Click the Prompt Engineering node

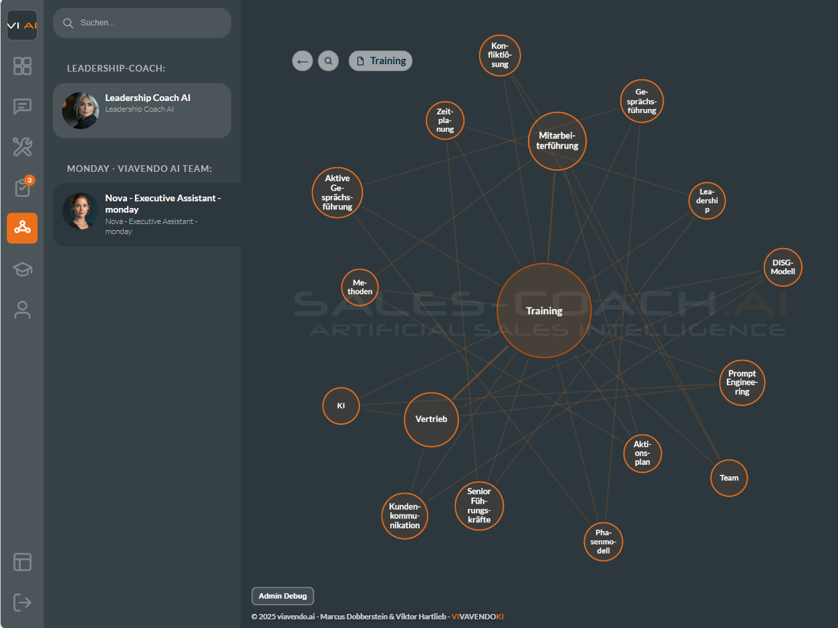click(742, 383)
